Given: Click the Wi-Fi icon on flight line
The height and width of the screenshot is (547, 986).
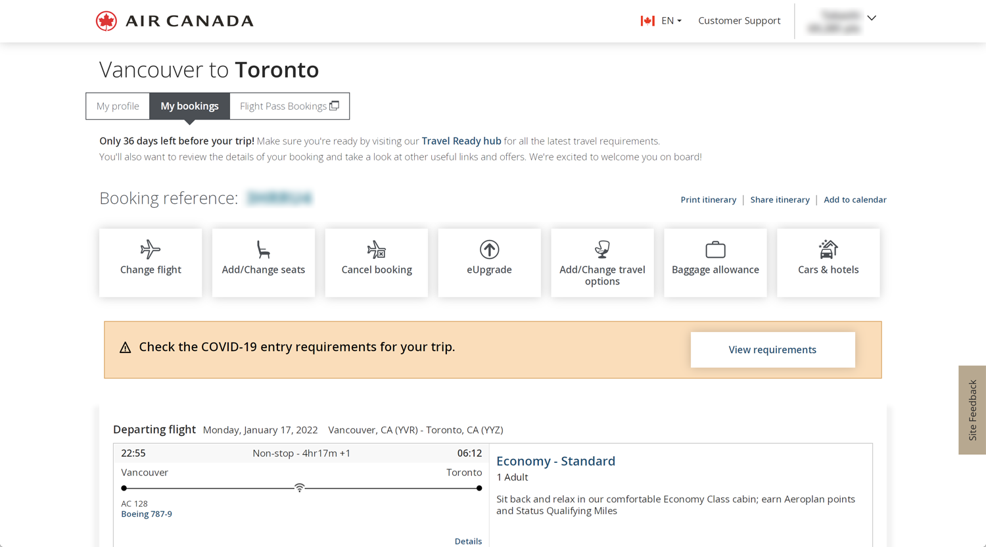Looking at the screenshot, I should click(x=299, y=488).
